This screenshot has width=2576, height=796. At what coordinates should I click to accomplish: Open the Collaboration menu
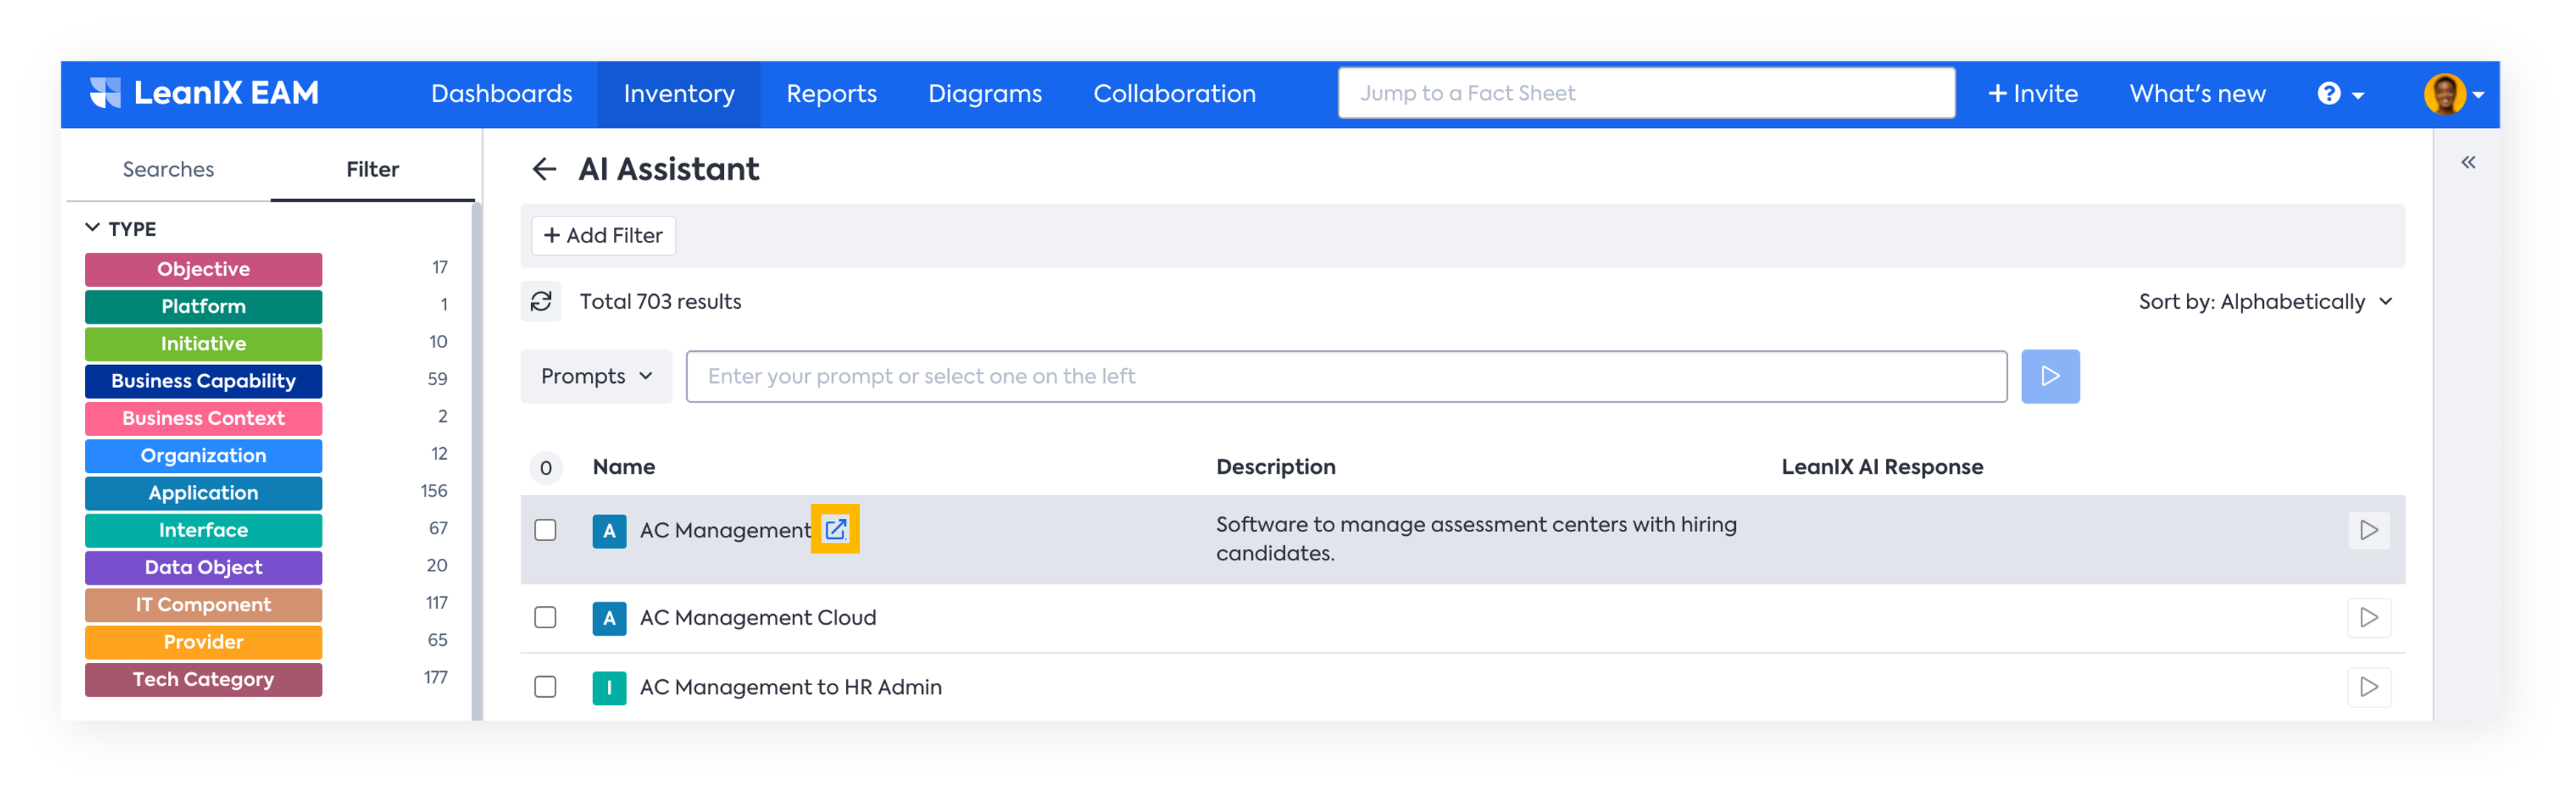tap(1174, 94)
